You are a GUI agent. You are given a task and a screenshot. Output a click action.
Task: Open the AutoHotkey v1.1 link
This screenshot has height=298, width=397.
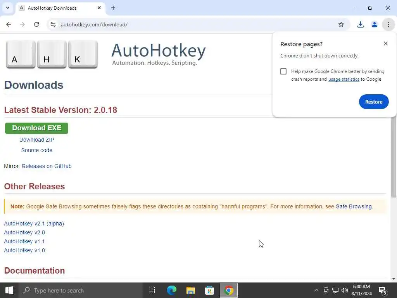tap(24, 241)
